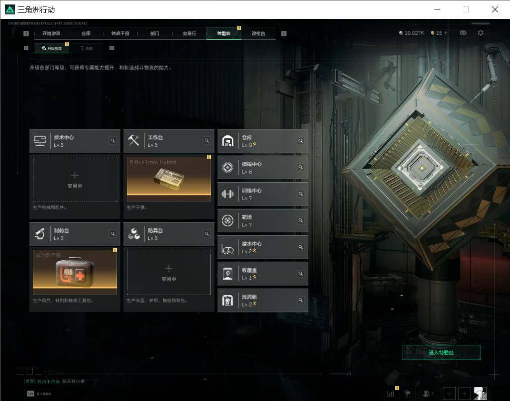Add currency with the plus beside 15
The image size is (510, 401).
point(446,33)
